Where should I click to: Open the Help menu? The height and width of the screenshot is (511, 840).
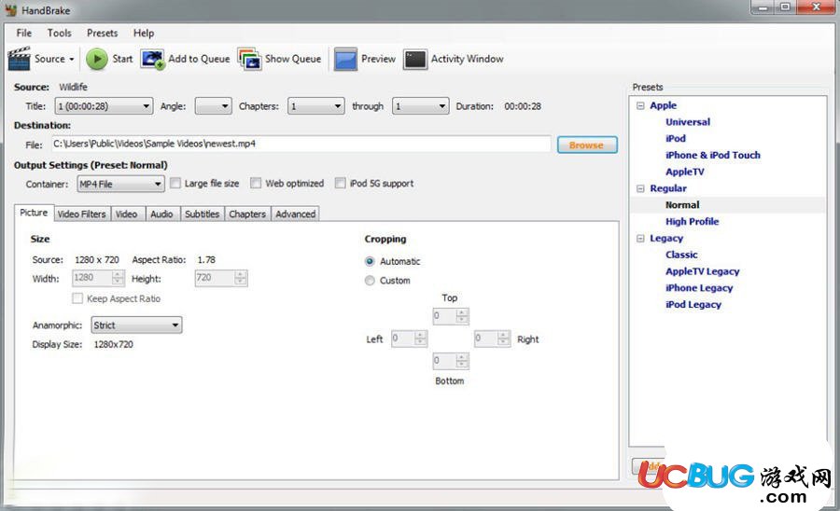[x=144, y=34]
